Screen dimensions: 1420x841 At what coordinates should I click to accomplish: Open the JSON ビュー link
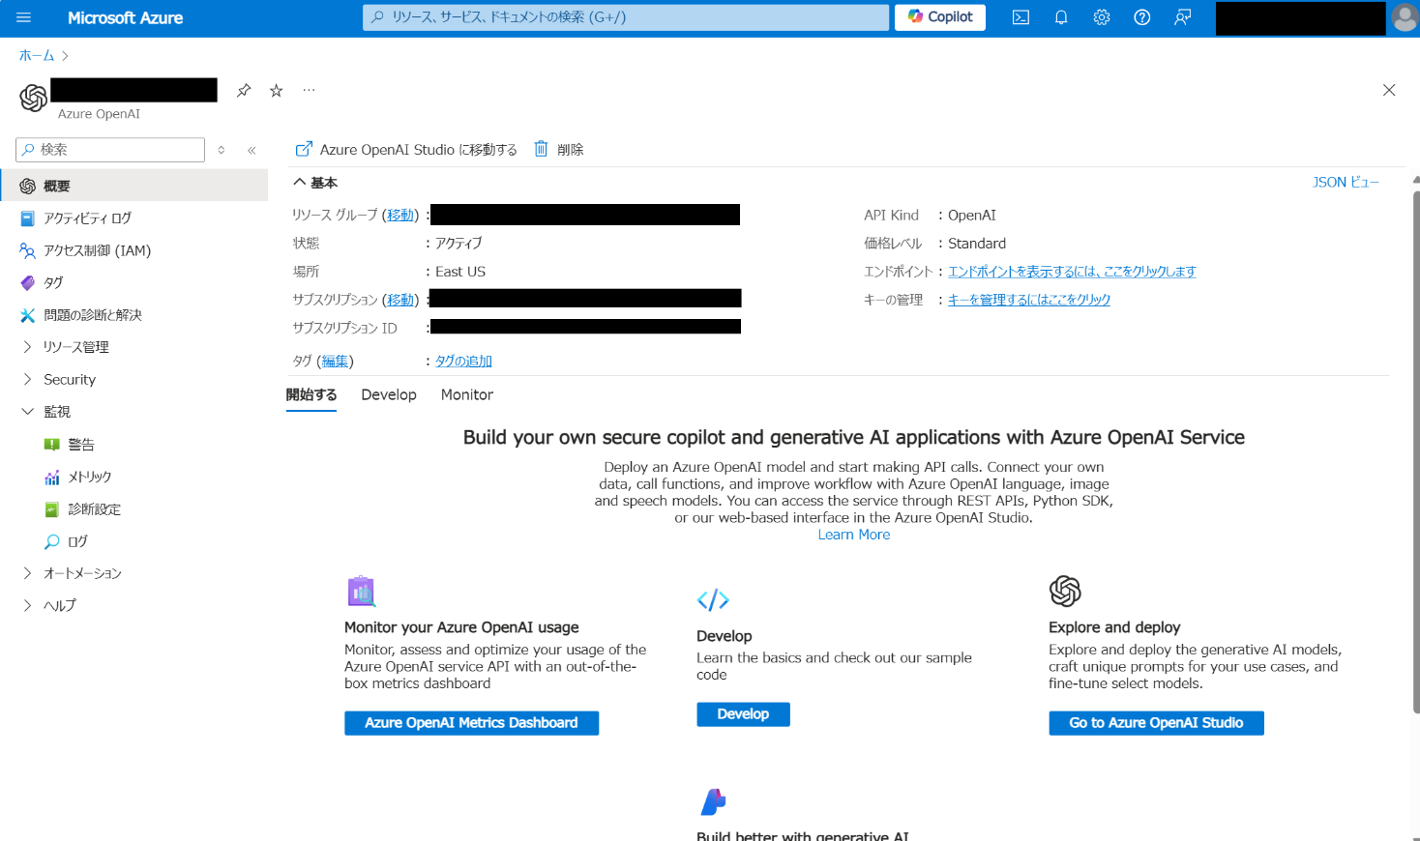[x=1346, y=181]
